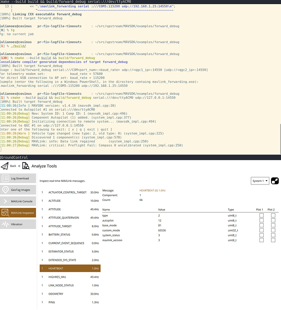Toggle Plot 2 for mavlink_version field
This screenshot has height=310, width=281.
pos(273,240)
